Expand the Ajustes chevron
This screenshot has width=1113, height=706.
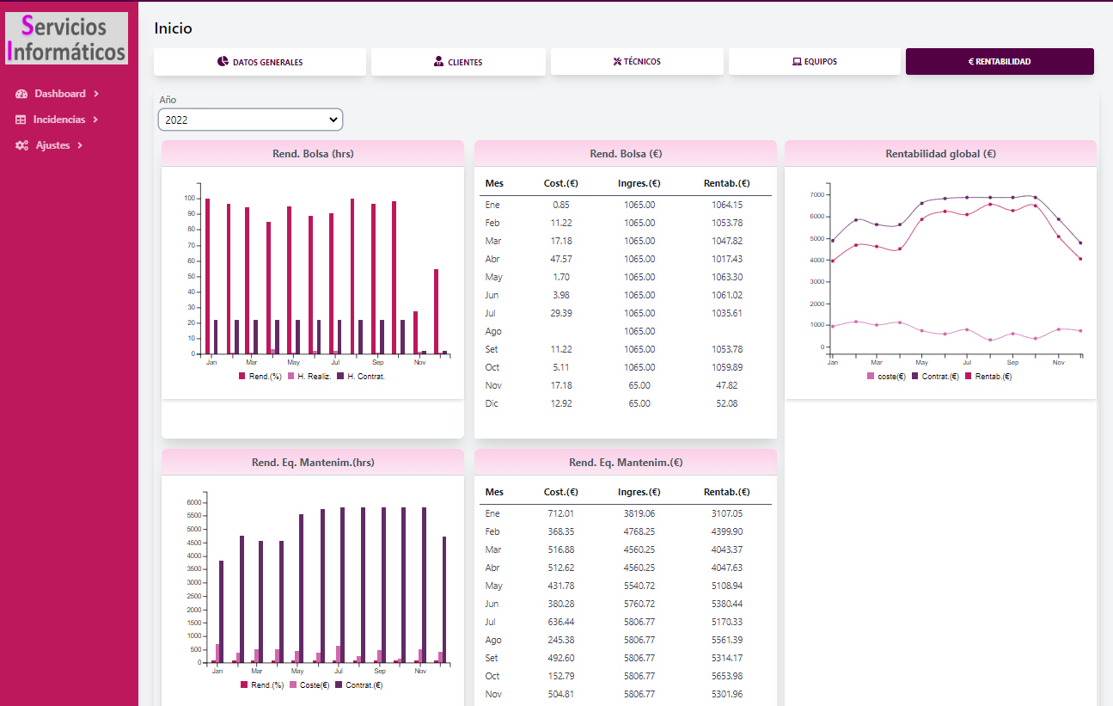pos(80,145)
